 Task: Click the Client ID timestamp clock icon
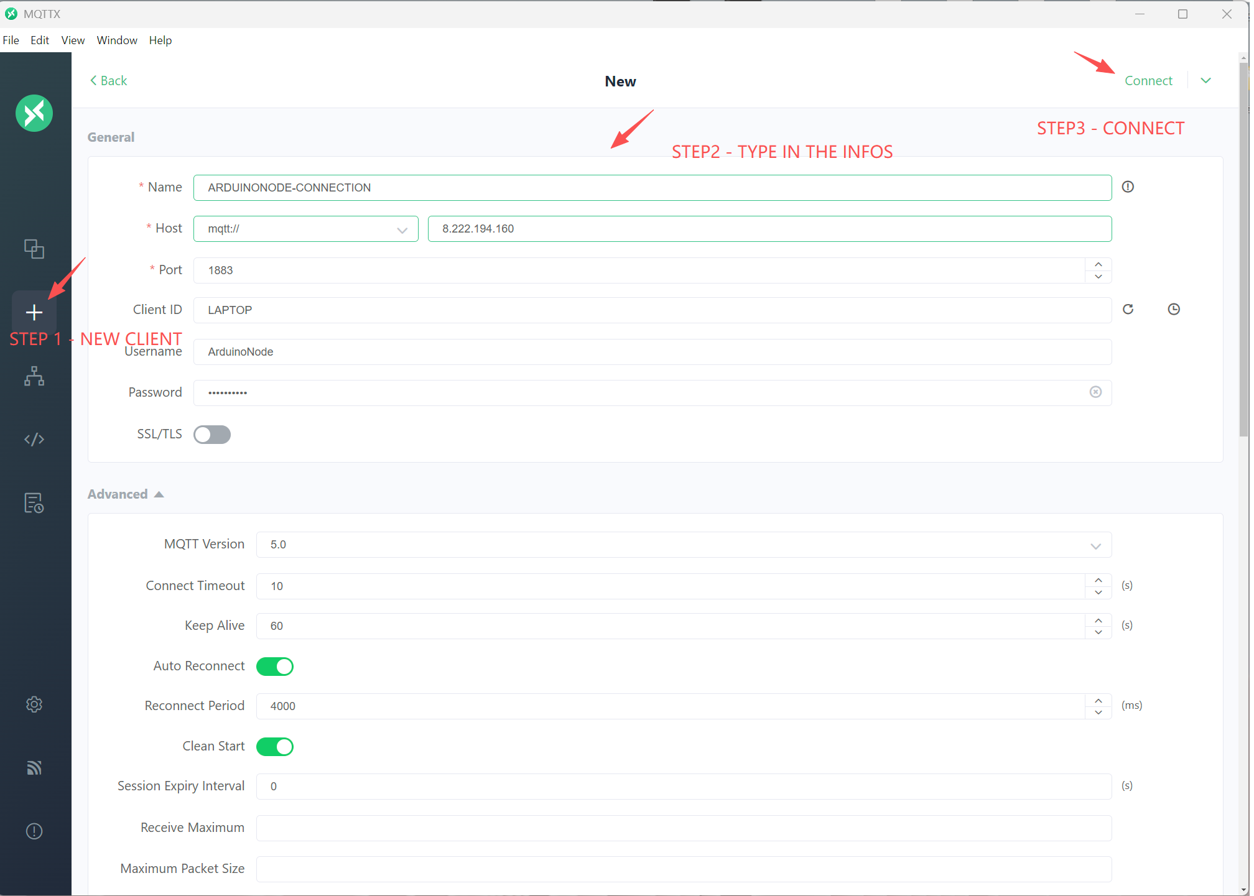pyautogui.click(x=1174, y=309)
